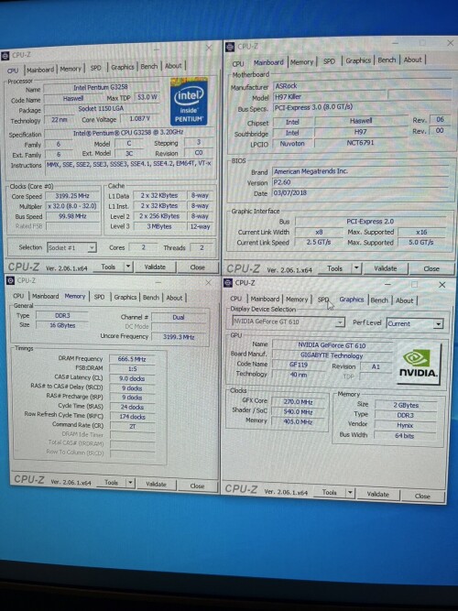Switch to SPD tab in Graphics window

(x=323, y=300)
